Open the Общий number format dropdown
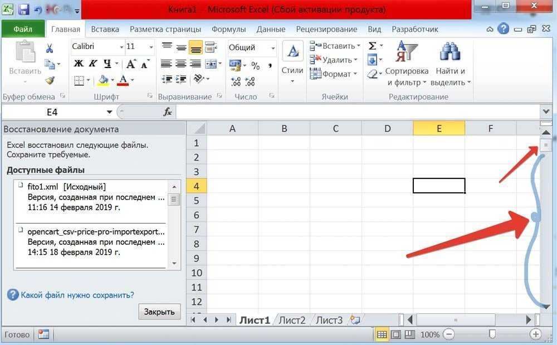The image size is (557, 345). tap(272, 47)
